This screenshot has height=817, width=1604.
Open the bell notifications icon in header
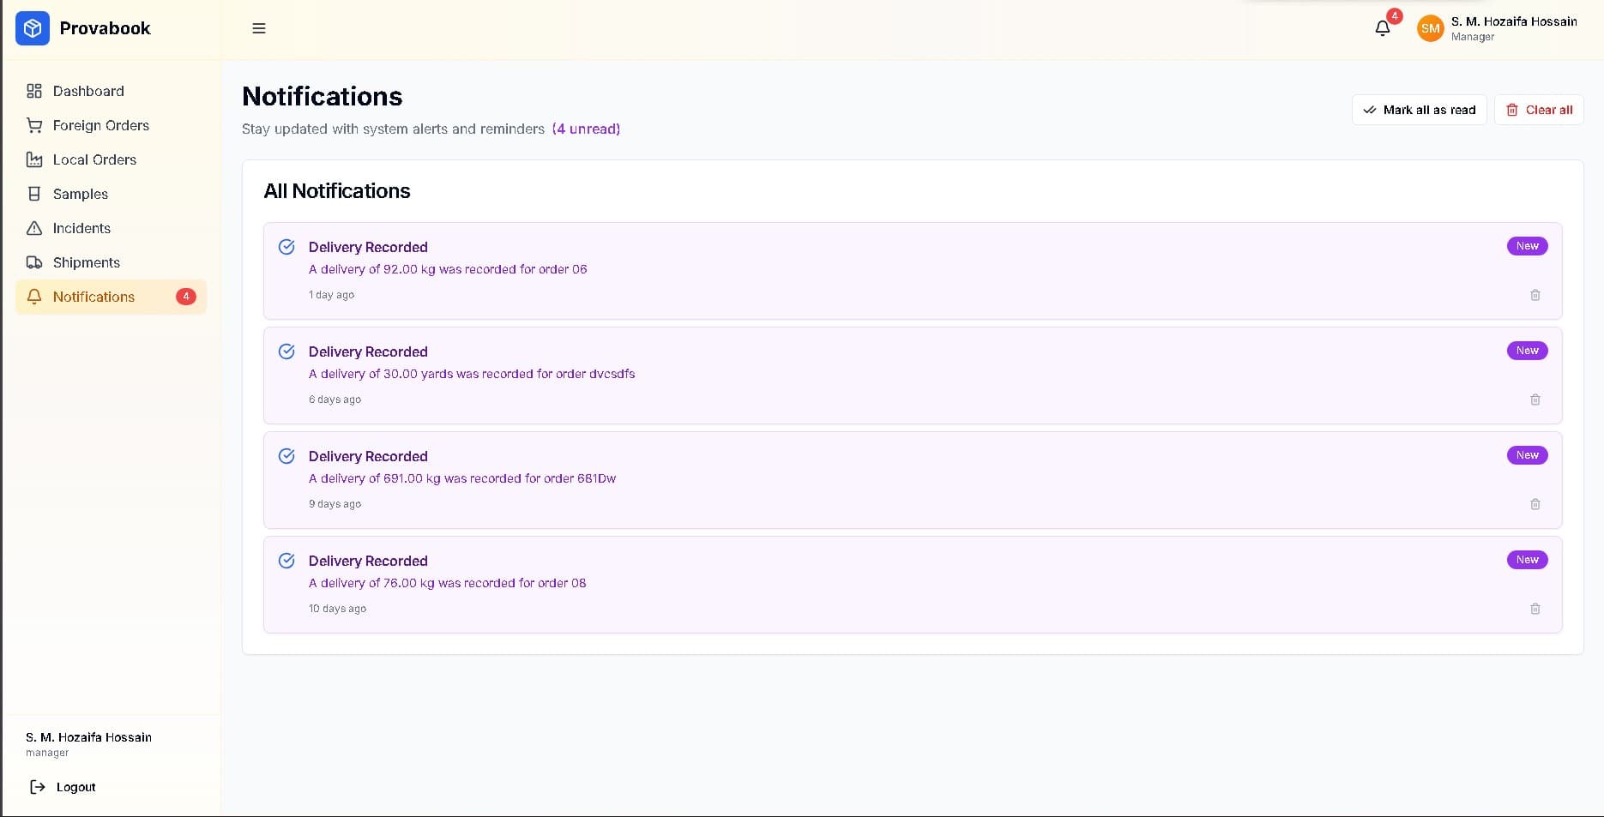(1383, 28)
